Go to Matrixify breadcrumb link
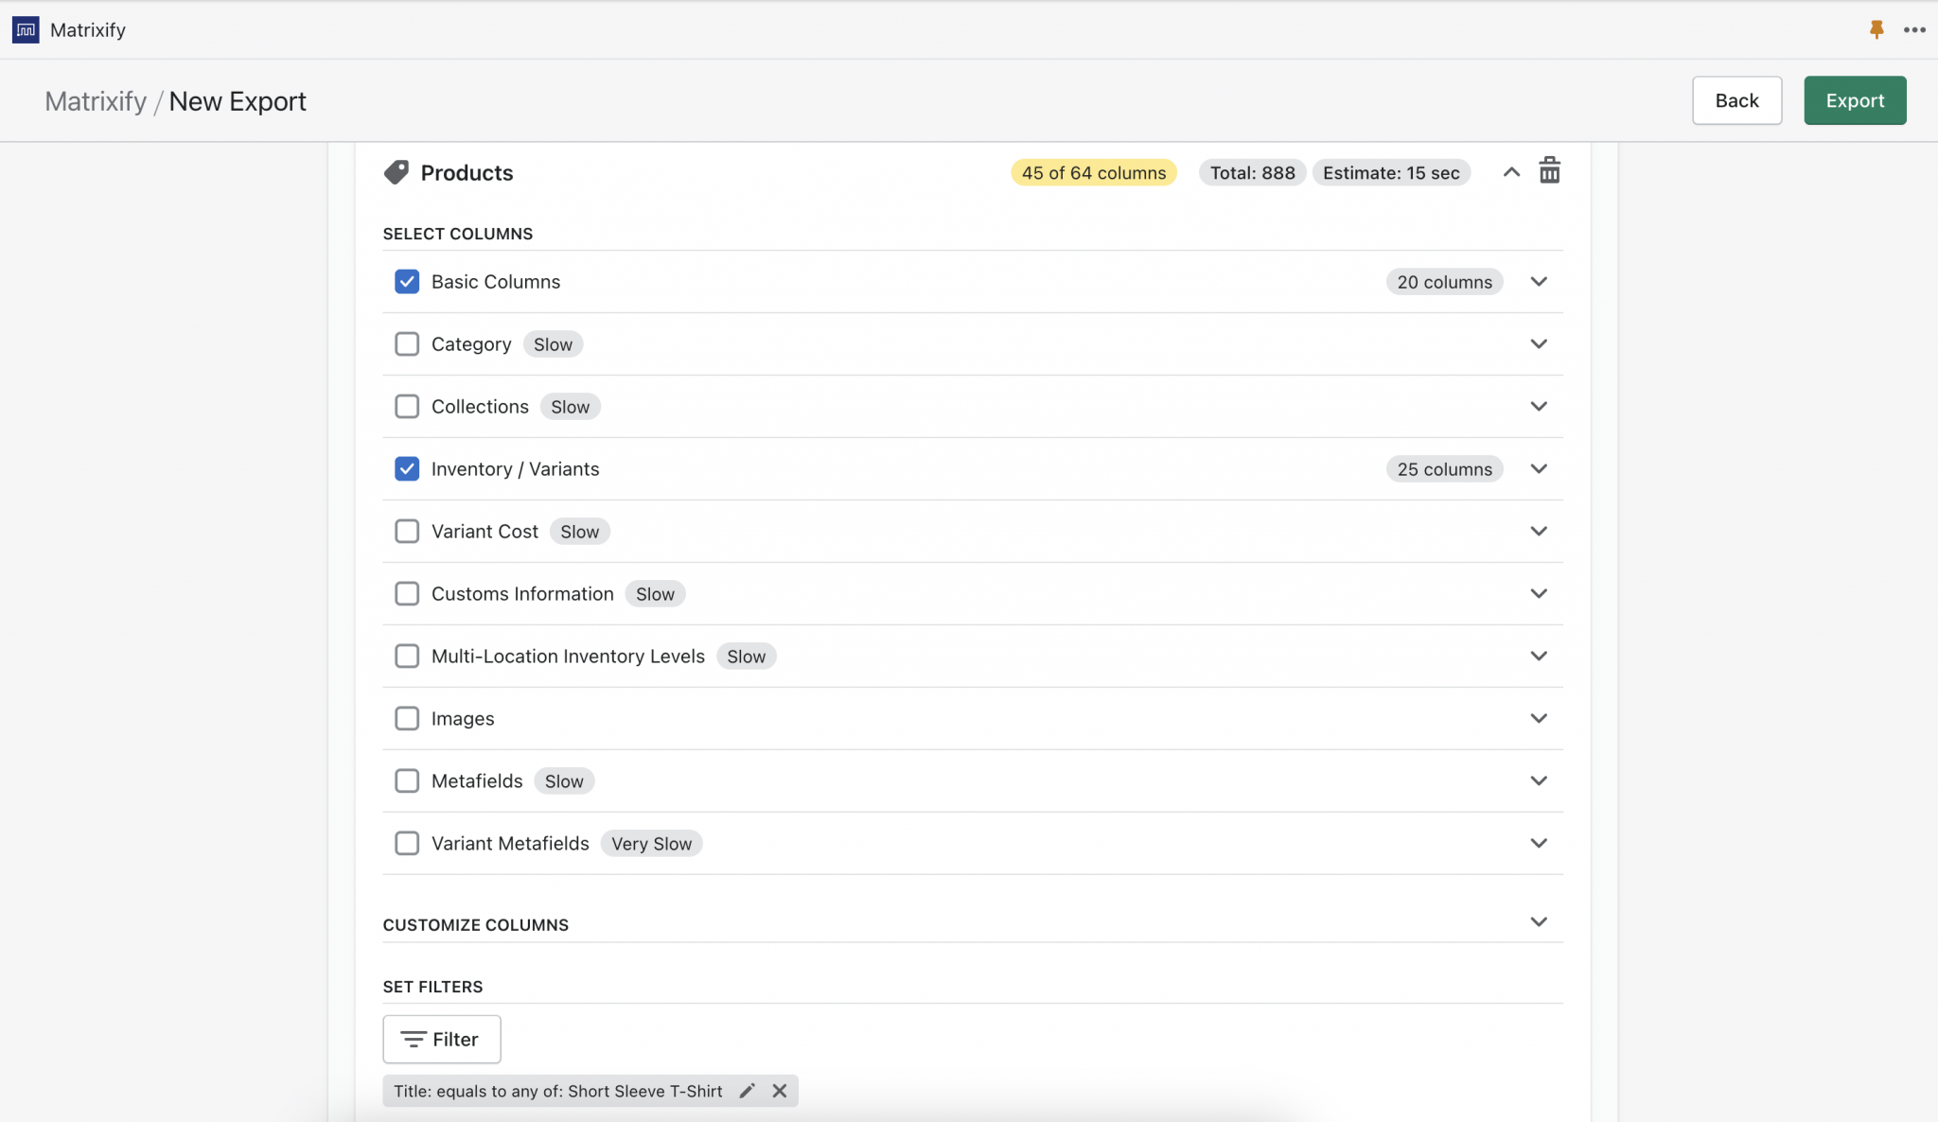The image size is (1938, 1122). click(x=96, y=101)
